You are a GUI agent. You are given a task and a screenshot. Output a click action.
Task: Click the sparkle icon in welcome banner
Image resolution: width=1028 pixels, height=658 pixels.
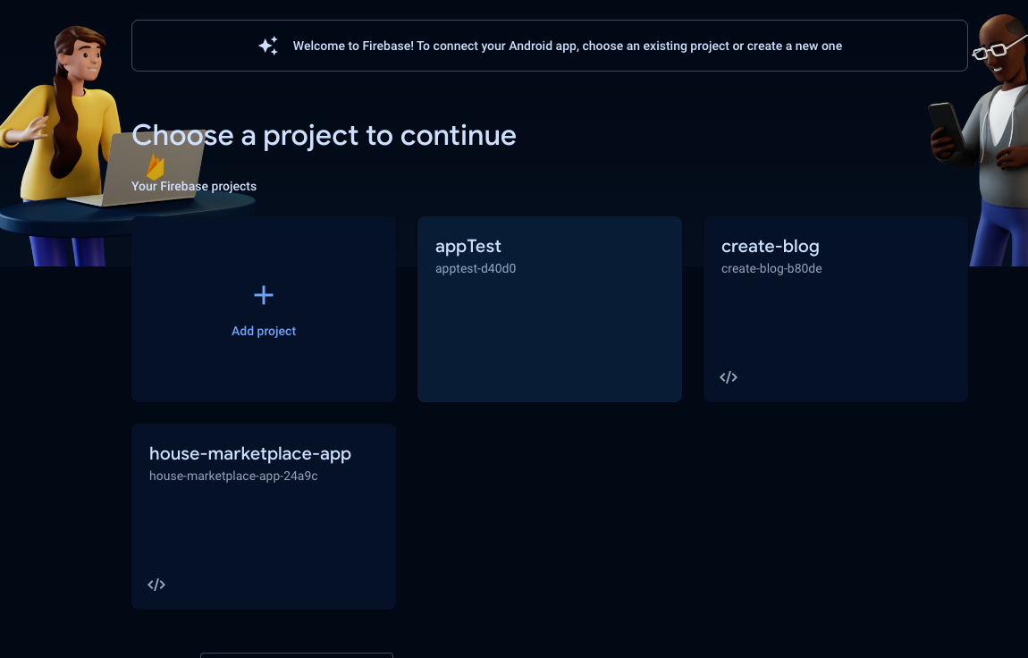coord(268,46)
